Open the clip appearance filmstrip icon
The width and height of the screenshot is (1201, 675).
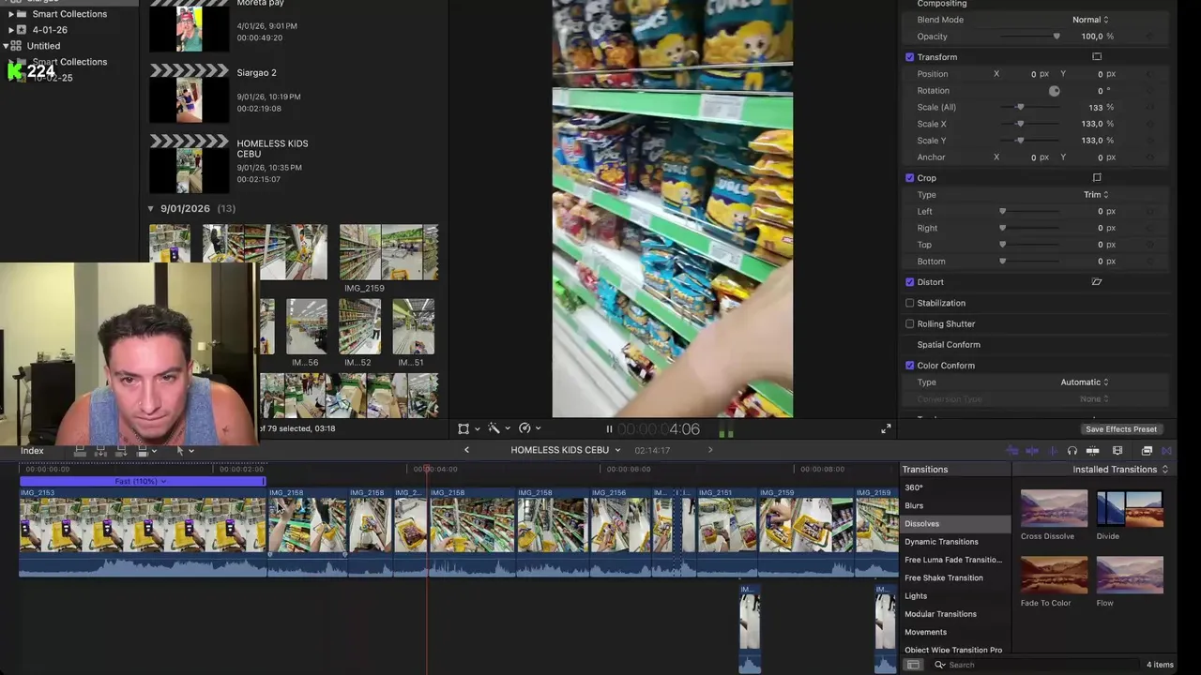pos(1117,451)
